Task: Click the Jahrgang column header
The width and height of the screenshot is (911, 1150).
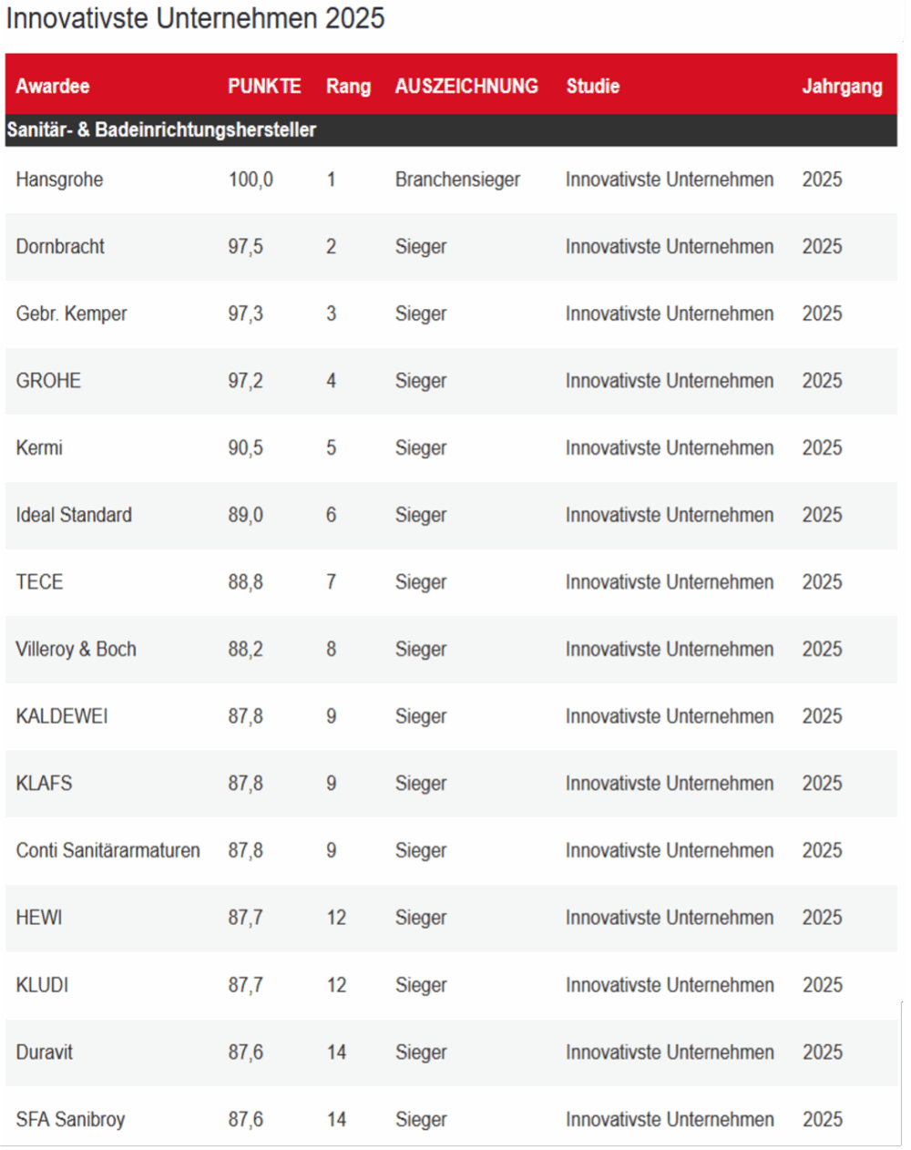Action: (x=842, y=87)
